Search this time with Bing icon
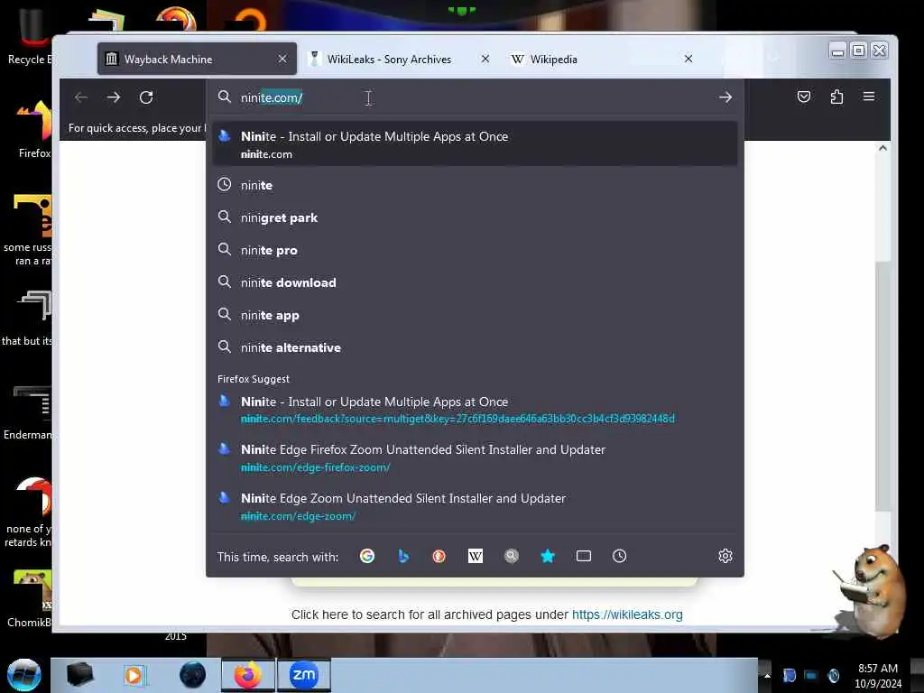924x693 pixels. pos(403,556)
